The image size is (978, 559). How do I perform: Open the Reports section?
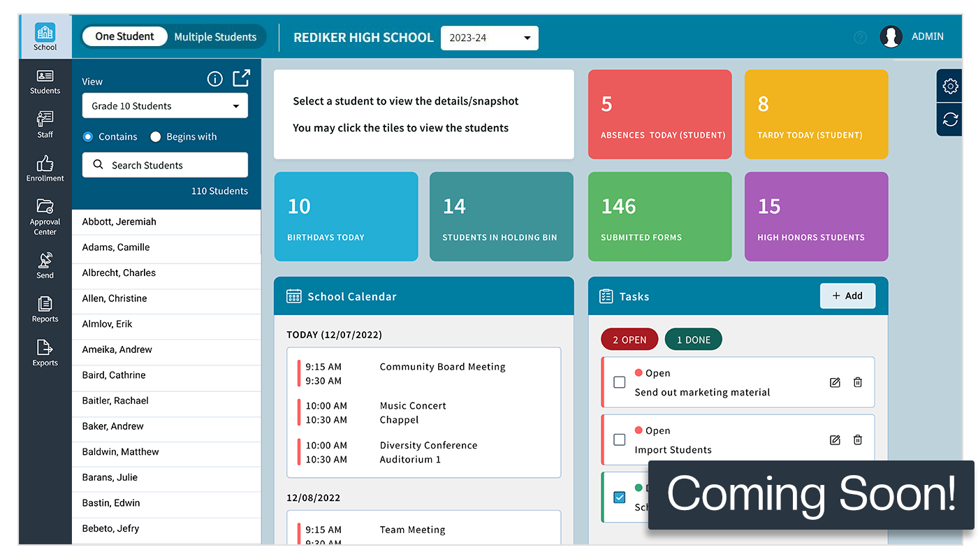coord(45,307)
